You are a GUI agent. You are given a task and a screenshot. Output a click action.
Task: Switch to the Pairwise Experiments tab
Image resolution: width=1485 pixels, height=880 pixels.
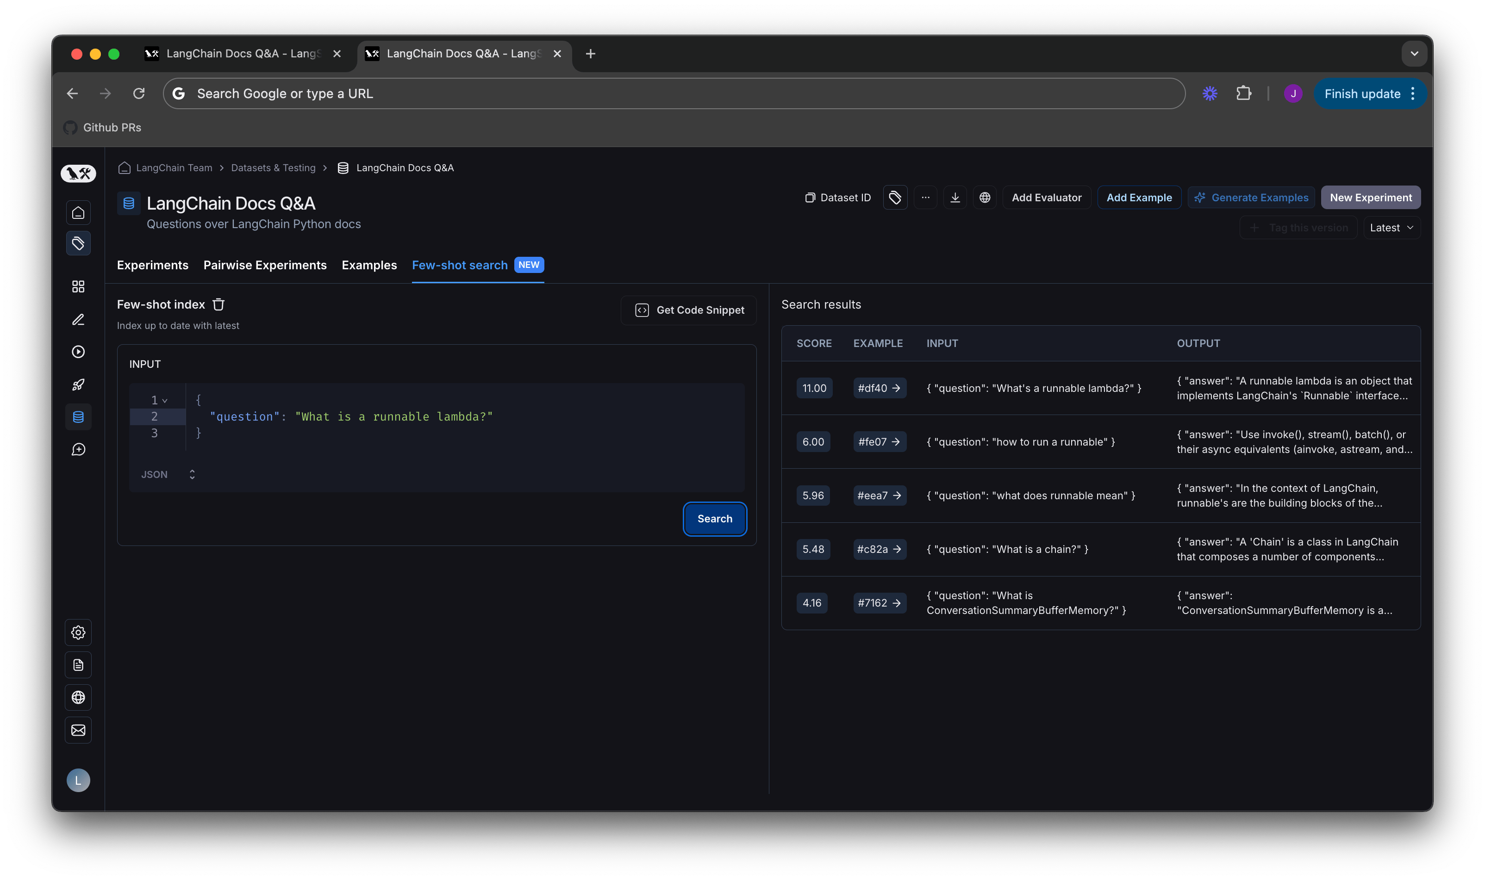[265, 265]
